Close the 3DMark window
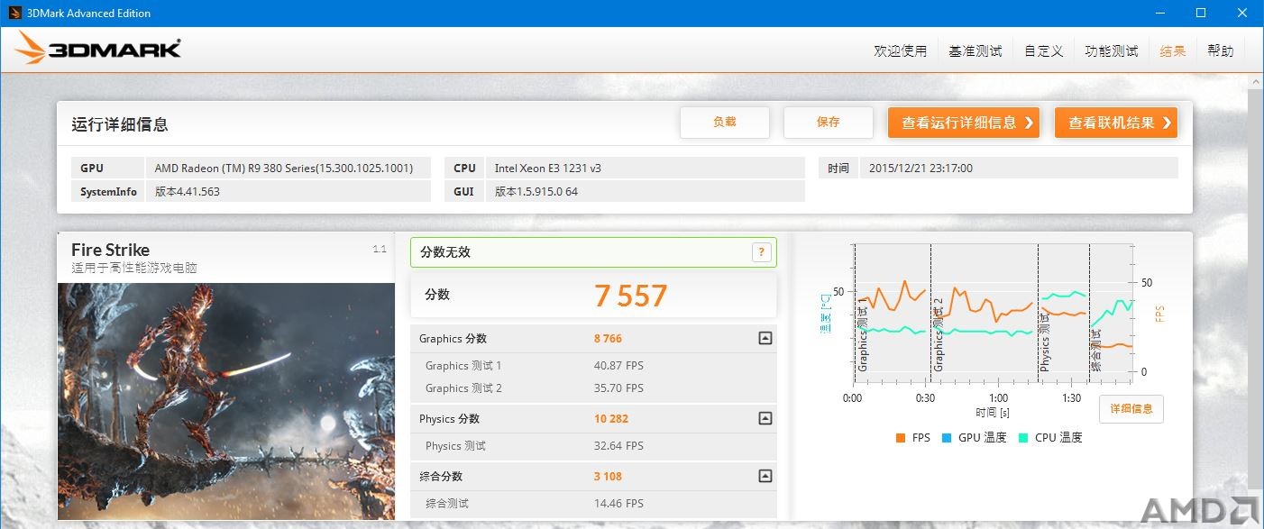The height and width of the screenshot is (529, 1264). (1242, 13)
